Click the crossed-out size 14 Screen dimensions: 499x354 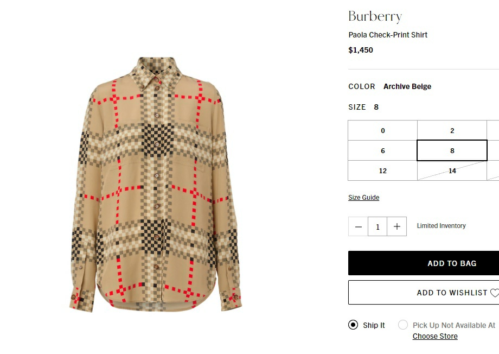click(452, 170)
